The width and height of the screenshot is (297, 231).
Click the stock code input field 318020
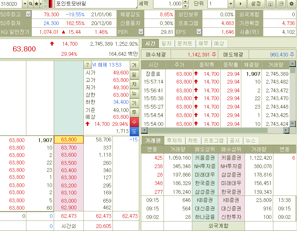click(11, 4)
